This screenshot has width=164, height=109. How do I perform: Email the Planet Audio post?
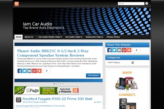pos(30,71)
